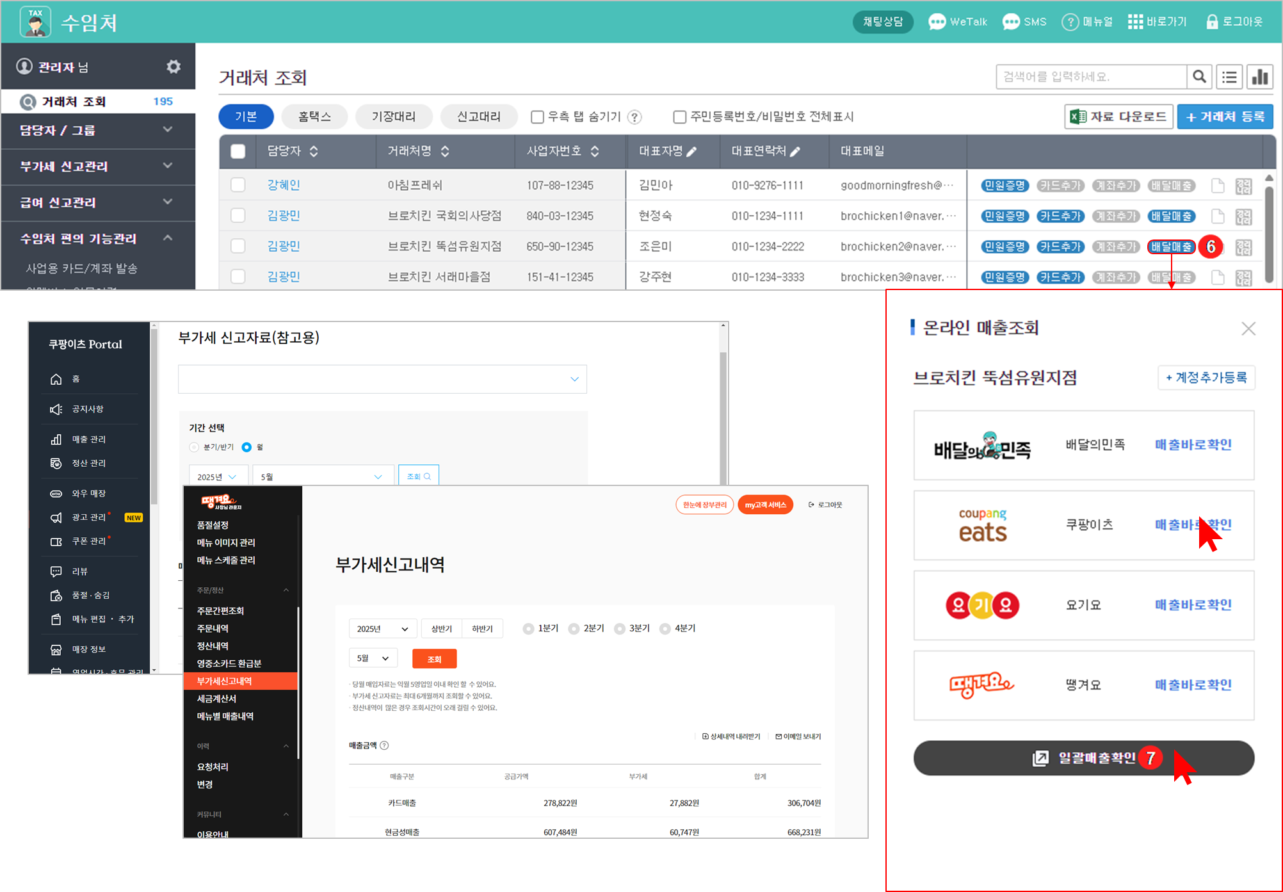Click 대표자명 edit pencil icon
Viewport: 1283px width, 892px height.
(x=692, y=152)
